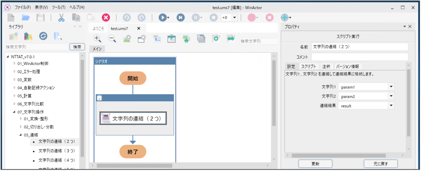The width and height of the screenshot is (421, 171).
Task: Select the メイン flowchart tab
Action: pyautogui.click(x=97, y=49)
